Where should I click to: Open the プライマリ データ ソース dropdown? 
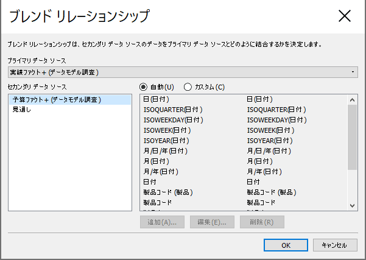click(183, 72)
